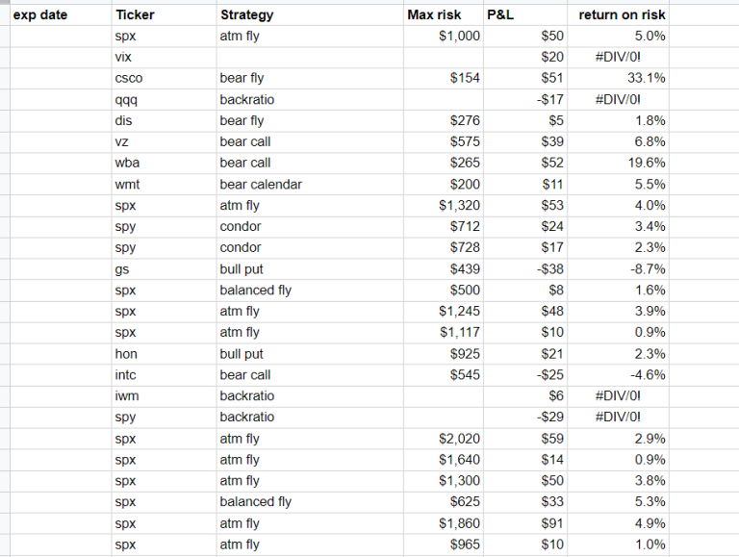Select the 'Max risk' header cell
Viewport: 739px width, 557px height.
pos(434,15)
